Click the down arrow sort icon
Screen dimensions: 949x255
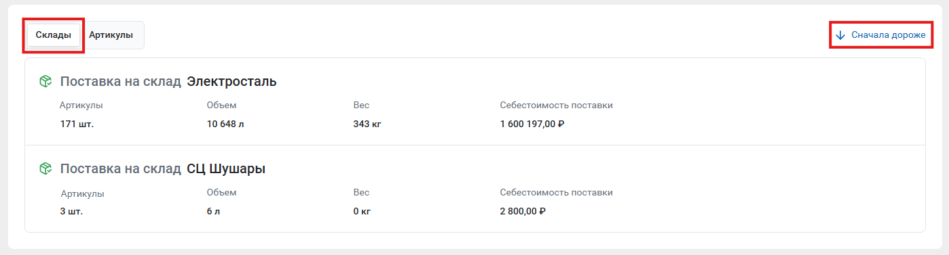(x=840, y=35)
